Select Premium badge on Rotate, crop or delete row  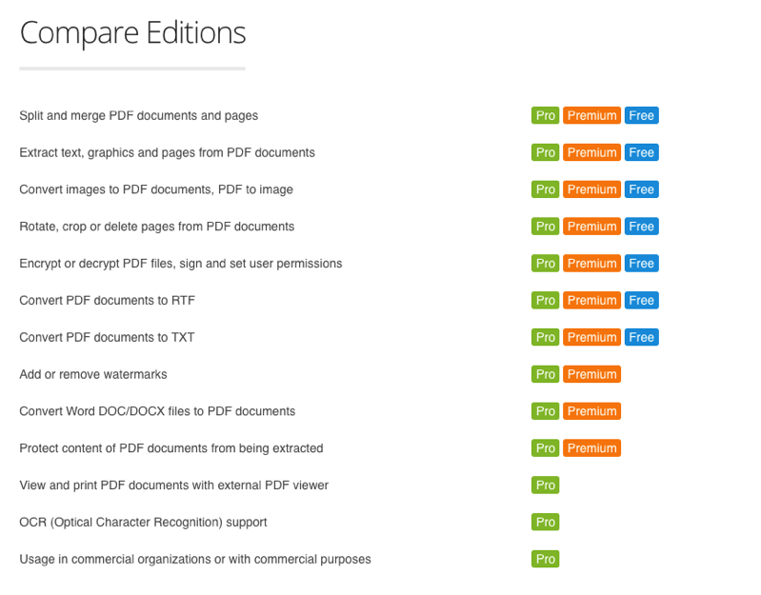click(x=591, y=227)
